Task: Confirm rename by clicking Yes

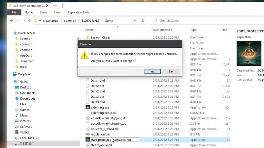Action: tap(152, 71)
